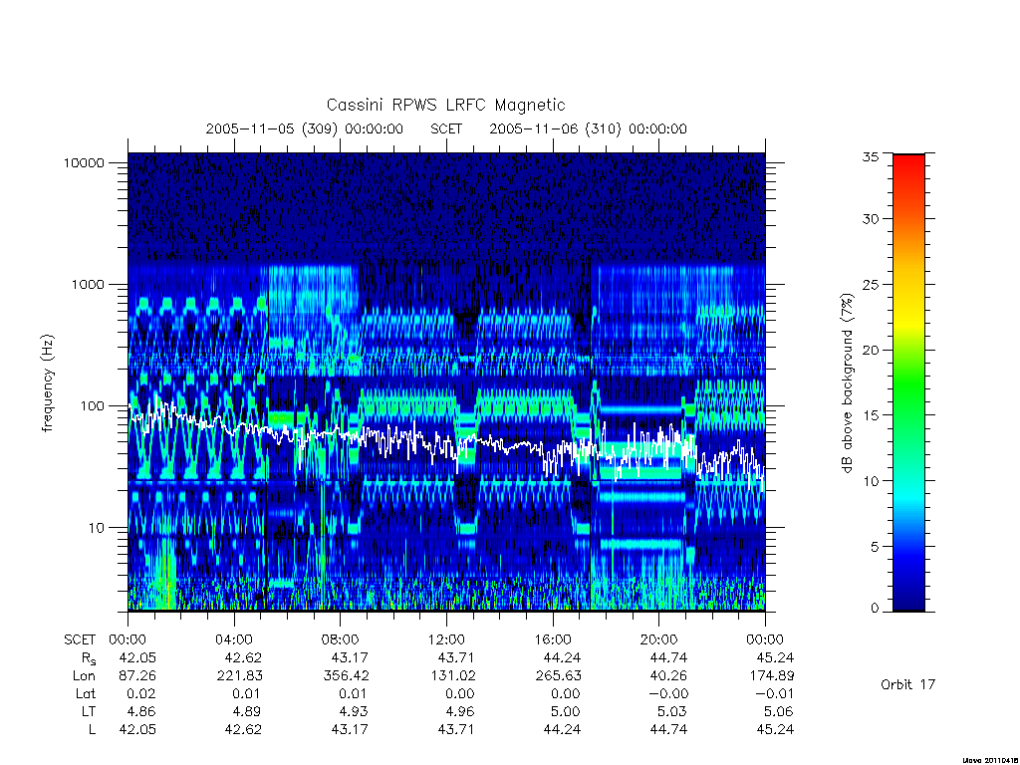Click Lon value 265.63

coord(558,676)
